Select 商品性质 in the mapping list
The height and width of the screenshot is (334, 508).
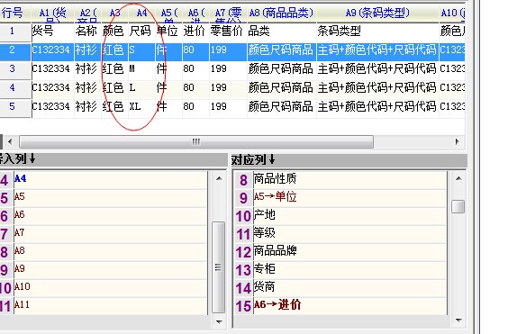click(349, 180)
